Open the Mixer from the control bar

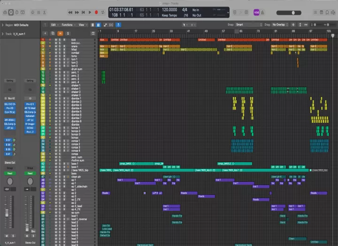coord(38,13)
